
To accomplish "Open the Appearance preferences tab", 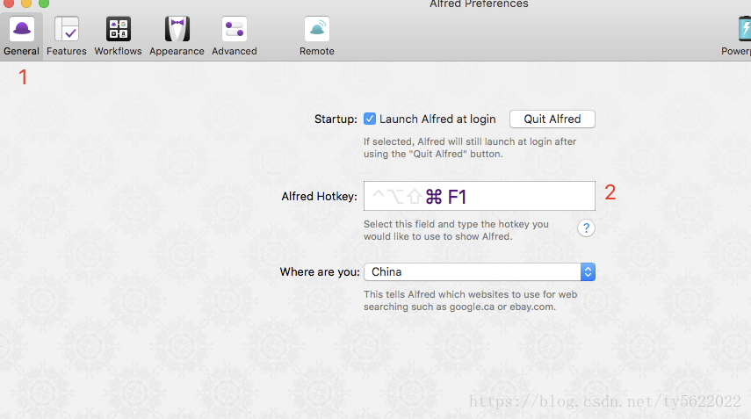I will coord(177,36).
